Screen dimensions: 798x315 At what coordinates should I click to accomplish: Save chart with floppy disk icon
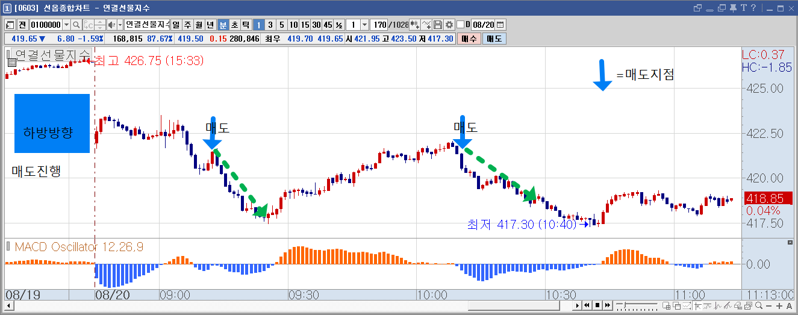tap(438, 25)
